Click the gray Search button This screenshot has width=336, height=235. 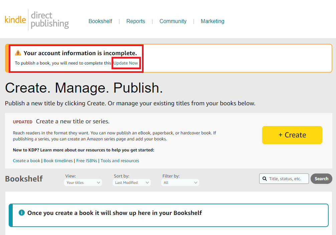(x=321, y=179)
